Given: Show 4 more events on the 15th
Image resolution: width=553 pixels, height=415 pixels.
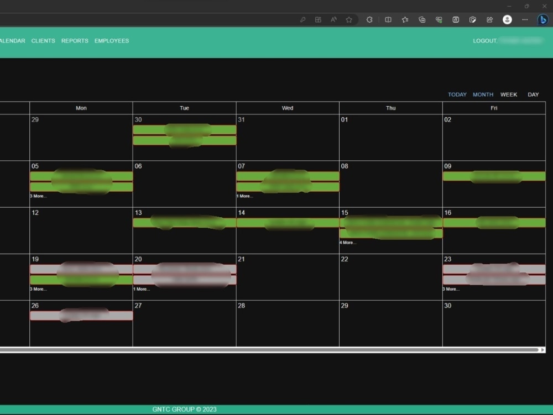Looking at the screenshot, I should (x=348, y=243).
